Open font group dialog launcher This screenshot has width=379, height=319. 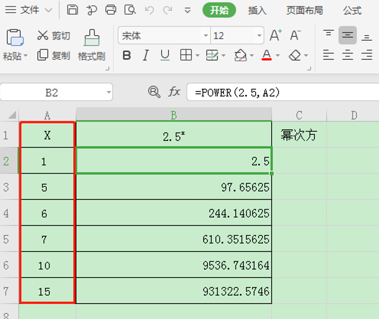coord(309,69)
